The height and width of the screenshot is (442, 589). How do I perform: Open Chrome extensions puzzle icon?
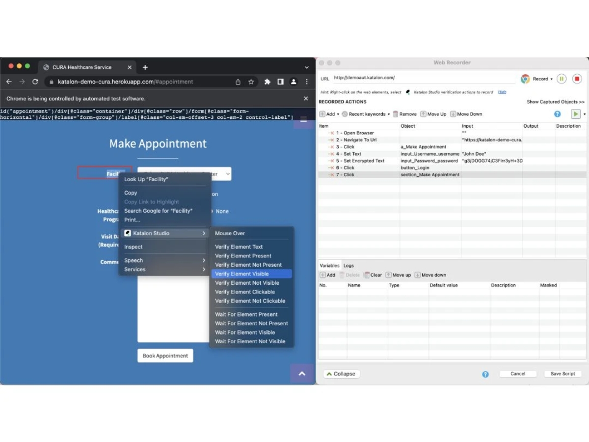click(x=268, y=82)
